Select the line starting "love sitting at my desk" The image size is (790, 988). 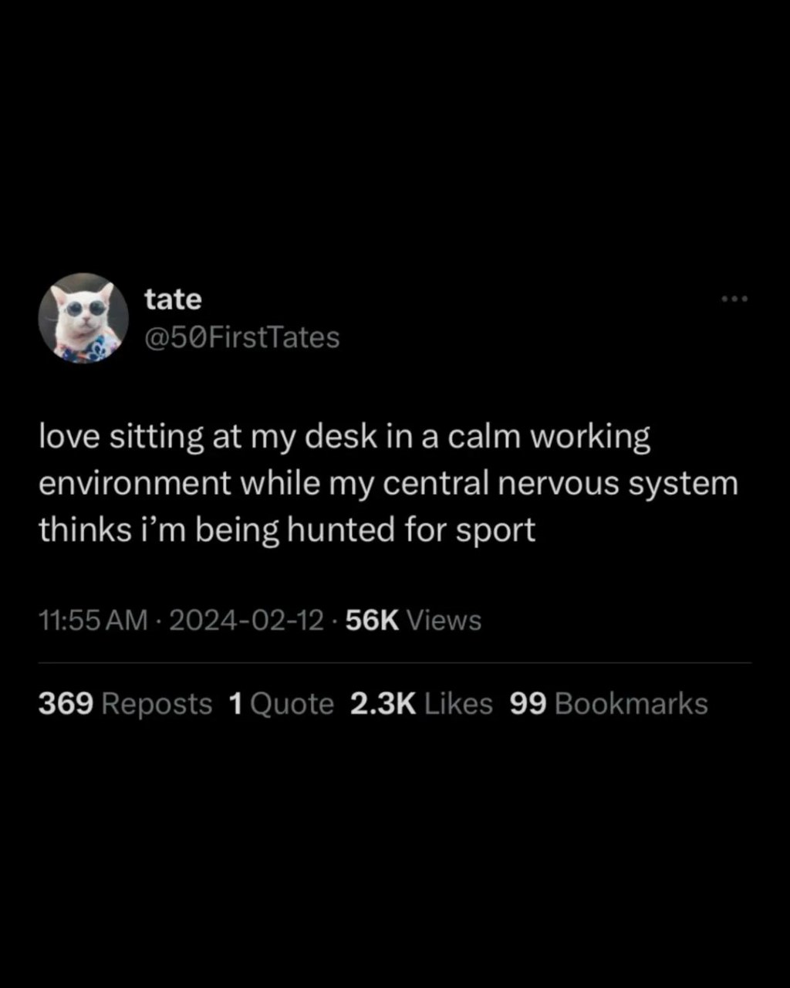(x=345, y=438)
